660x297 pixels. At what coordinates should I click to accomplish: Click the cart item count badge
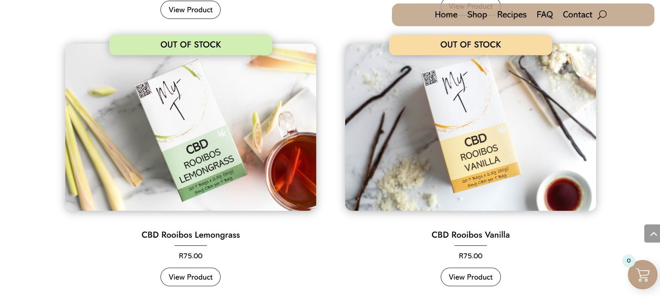[629, 260]
